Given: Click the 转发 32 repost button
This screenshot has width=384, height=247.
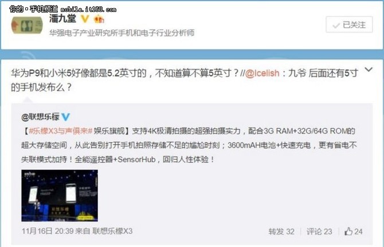Looking at the screenshot, I should pos(281,232).
